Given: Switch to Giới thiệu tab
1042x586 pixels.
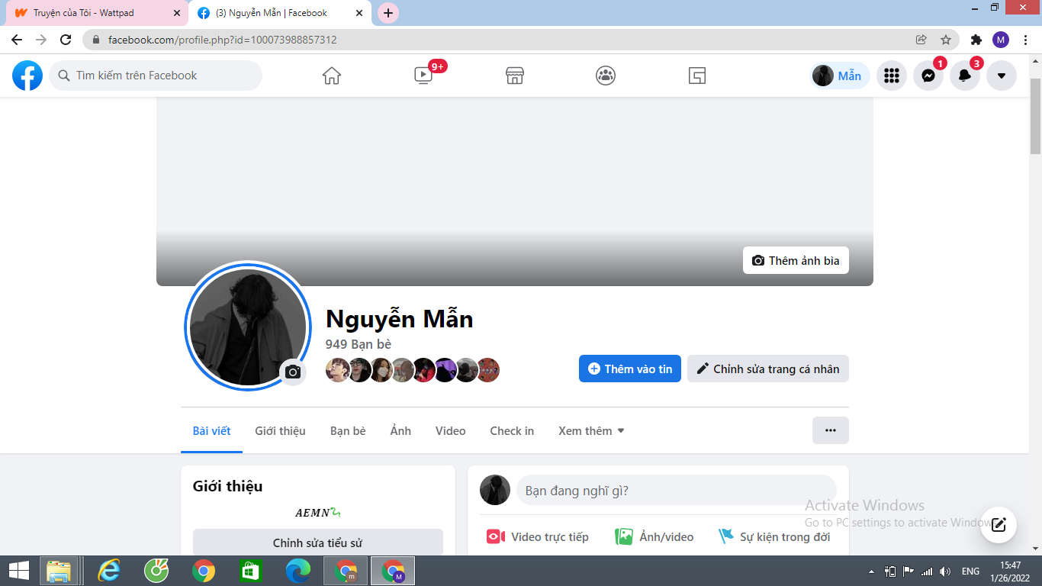Looking at the screenshot, I should pyautogui.click(x=280, y=431).
